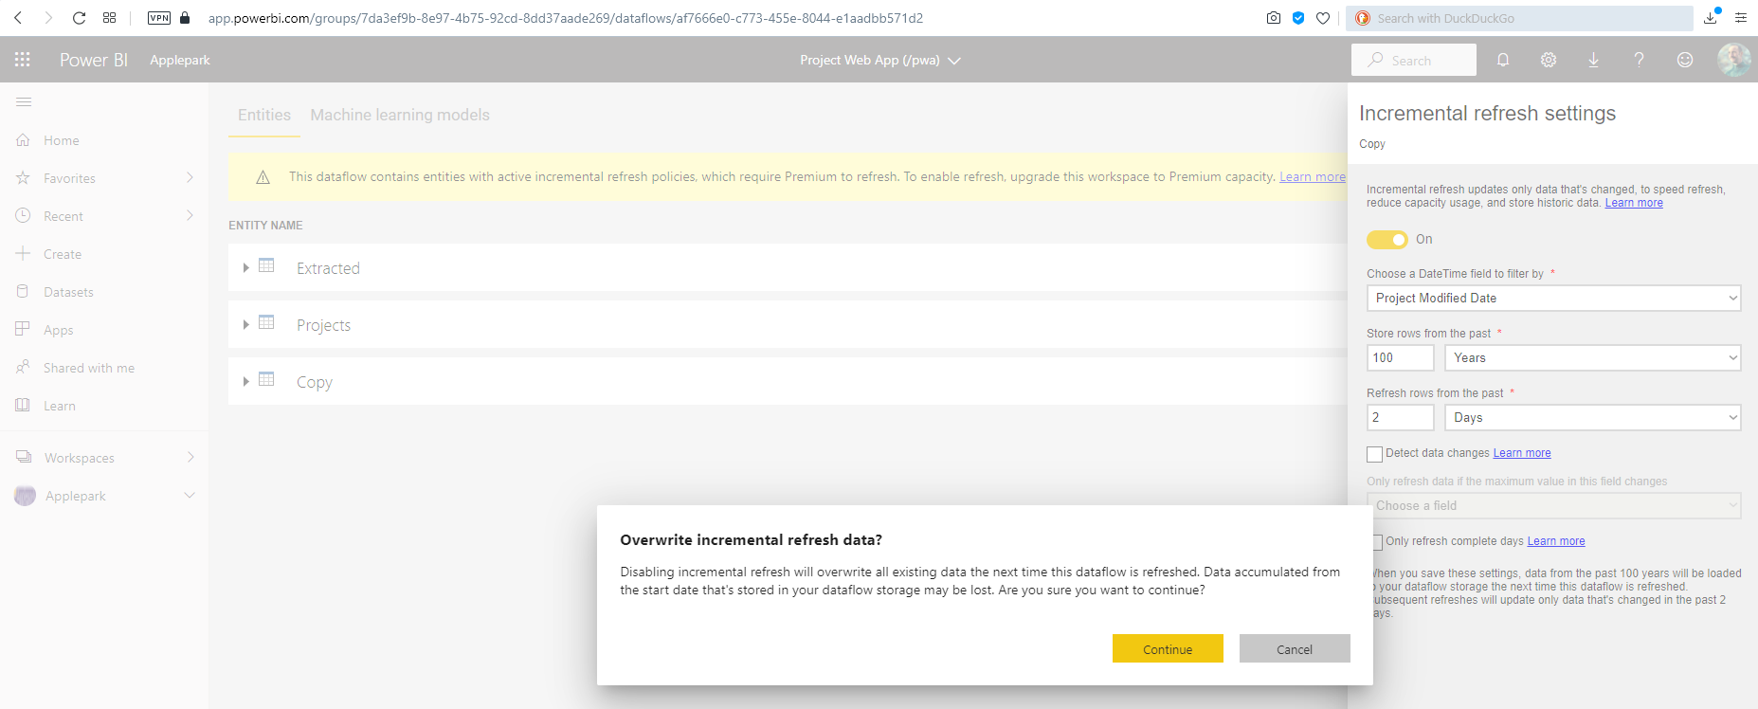This screenshot has height=709, width=1758.
Task: Collapse the navigation pane hamburger icon
Action: coord(24,101)
